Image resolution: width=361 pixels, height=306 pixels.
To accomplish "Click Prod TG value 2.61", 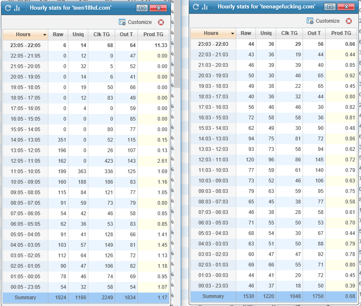I will click(162, 161).
